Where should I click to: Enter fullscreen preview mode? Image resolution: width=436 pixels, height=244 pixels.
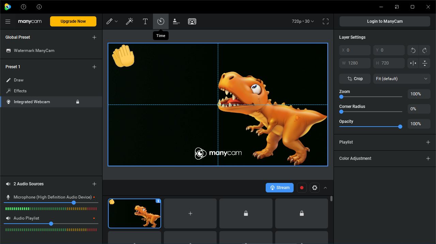point(326,21)
